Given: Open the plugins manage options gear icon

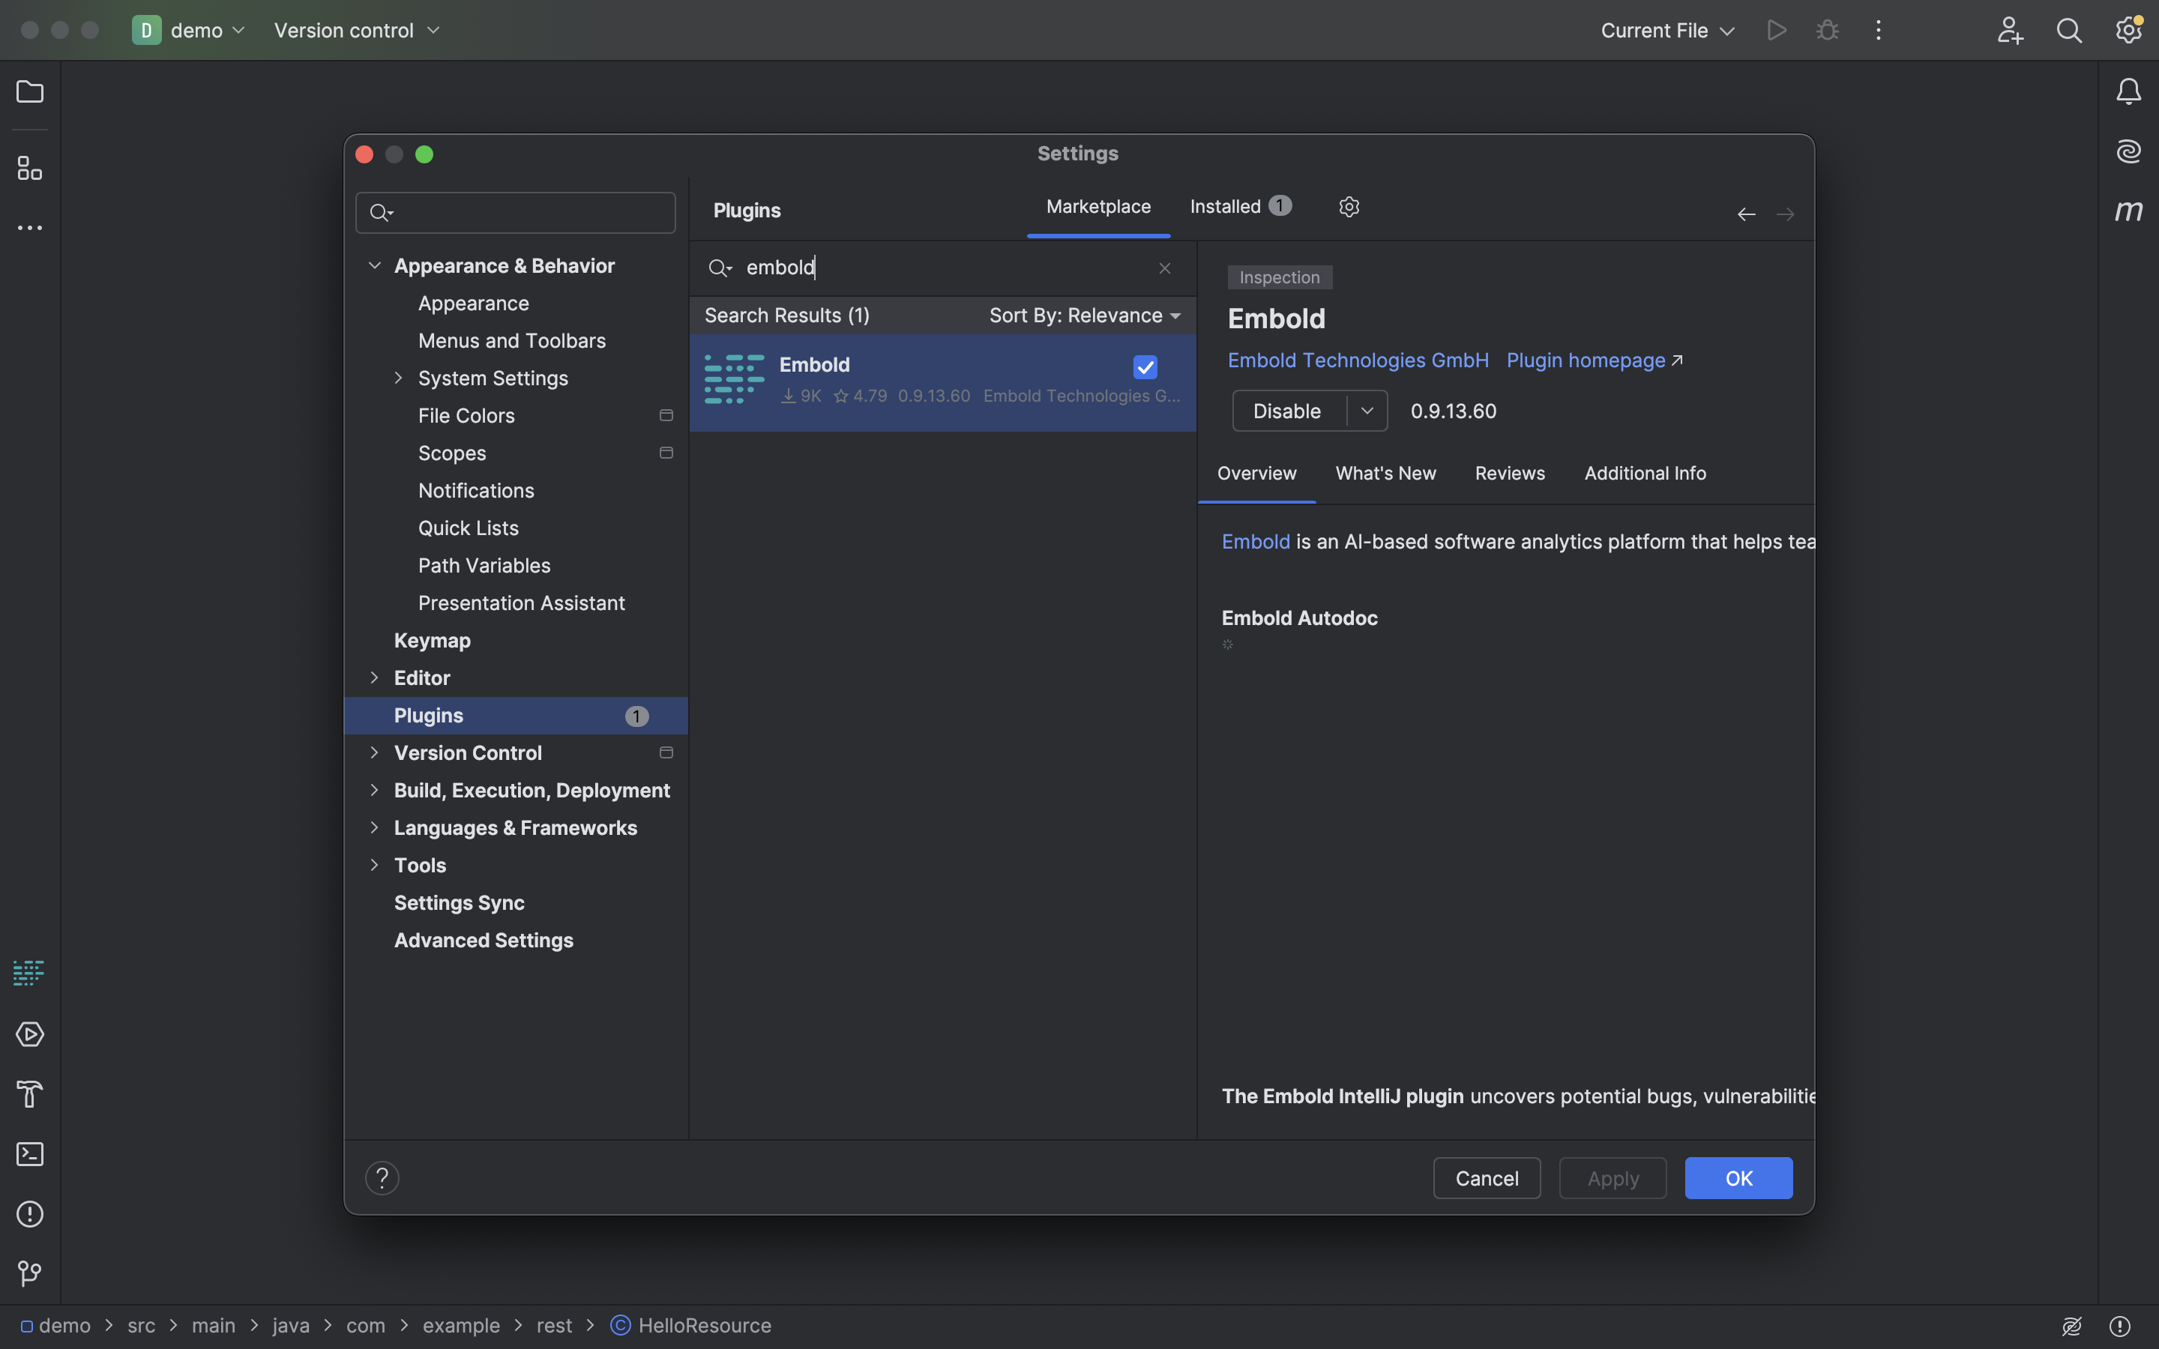Looking at the screenshot, I should tap(1348, 206).
